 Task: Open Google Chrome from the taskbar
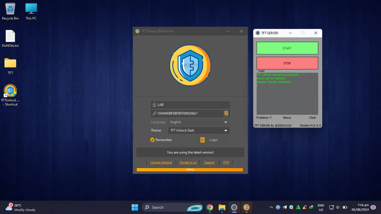[x=210, y=207]
